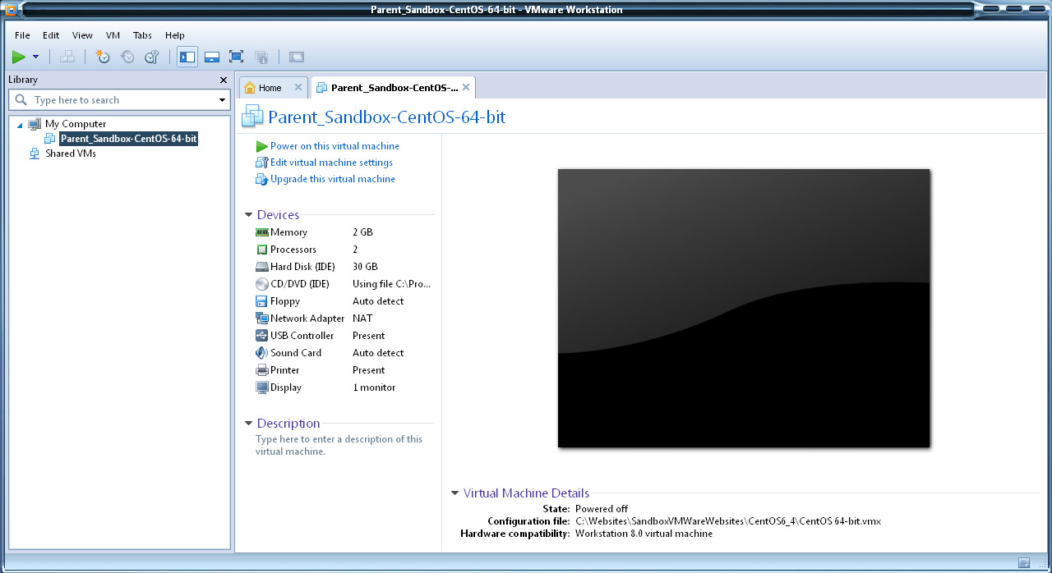Click the Sound Card device icon
Image resolution: width=1052 pixels, height=573 pixels.
tap(262, 353)
